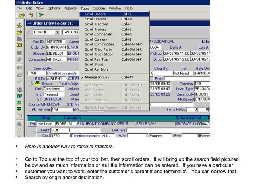Click the Del Instr input field

coord(168,130)
